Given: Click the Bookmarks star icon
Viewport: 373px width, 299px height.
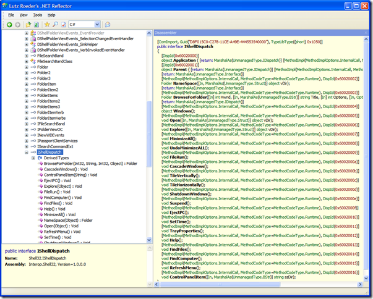Looking at the screenshot, I should click(x=47, y=24).
